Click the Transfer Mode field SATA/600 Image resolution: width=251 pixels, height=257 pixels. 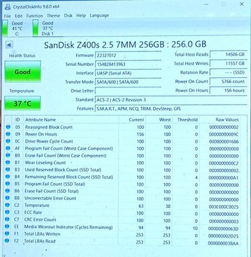pos(128,82)
